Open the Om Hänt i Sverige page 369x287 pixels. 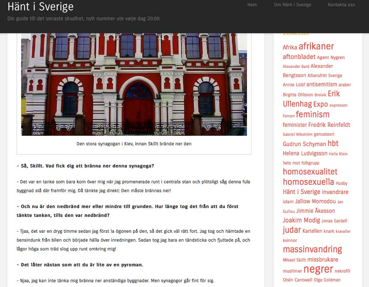[292, 5]
